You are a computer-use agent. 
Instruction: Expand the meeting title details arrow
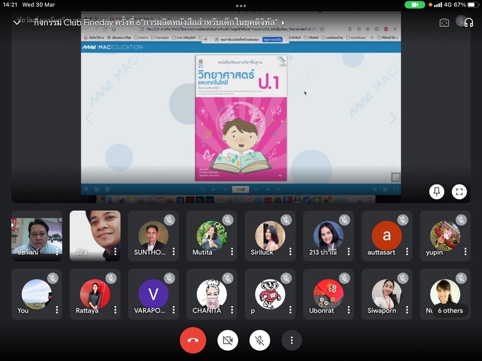(x=283, y=23)
